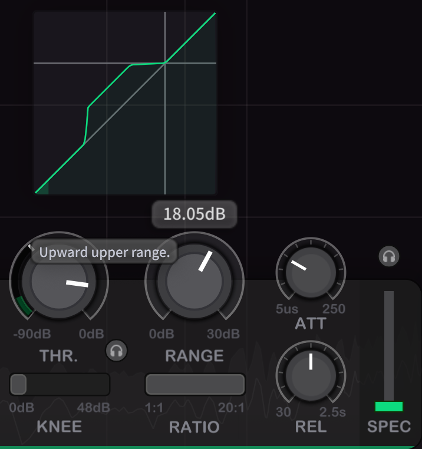
Task: Click the RANGE label text
Action: pos(194,355)
